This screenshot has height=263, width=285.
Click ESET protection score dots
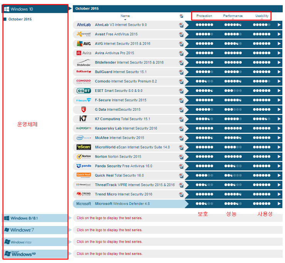coord(204,91)
